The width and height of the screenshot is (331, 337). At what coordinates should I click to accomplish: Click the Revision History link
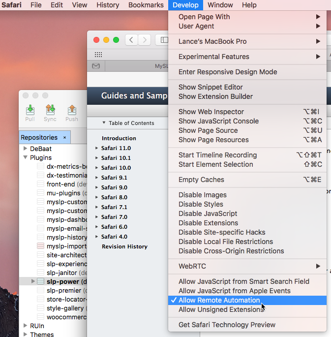[124, 246]
